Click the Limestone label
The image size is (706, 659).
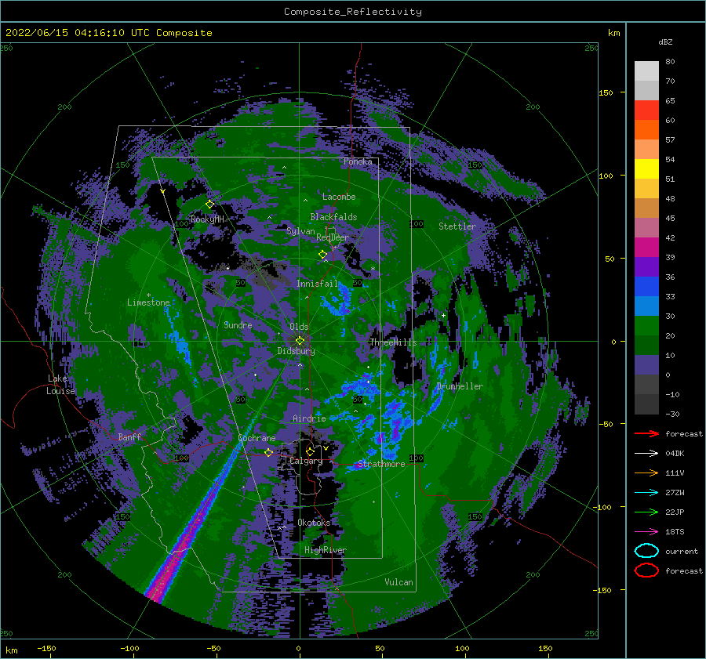(148, 302)
